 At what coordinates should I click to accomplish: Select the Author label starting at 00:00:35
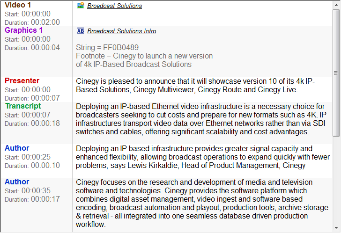pyautogui.click(x=17, y=182)
